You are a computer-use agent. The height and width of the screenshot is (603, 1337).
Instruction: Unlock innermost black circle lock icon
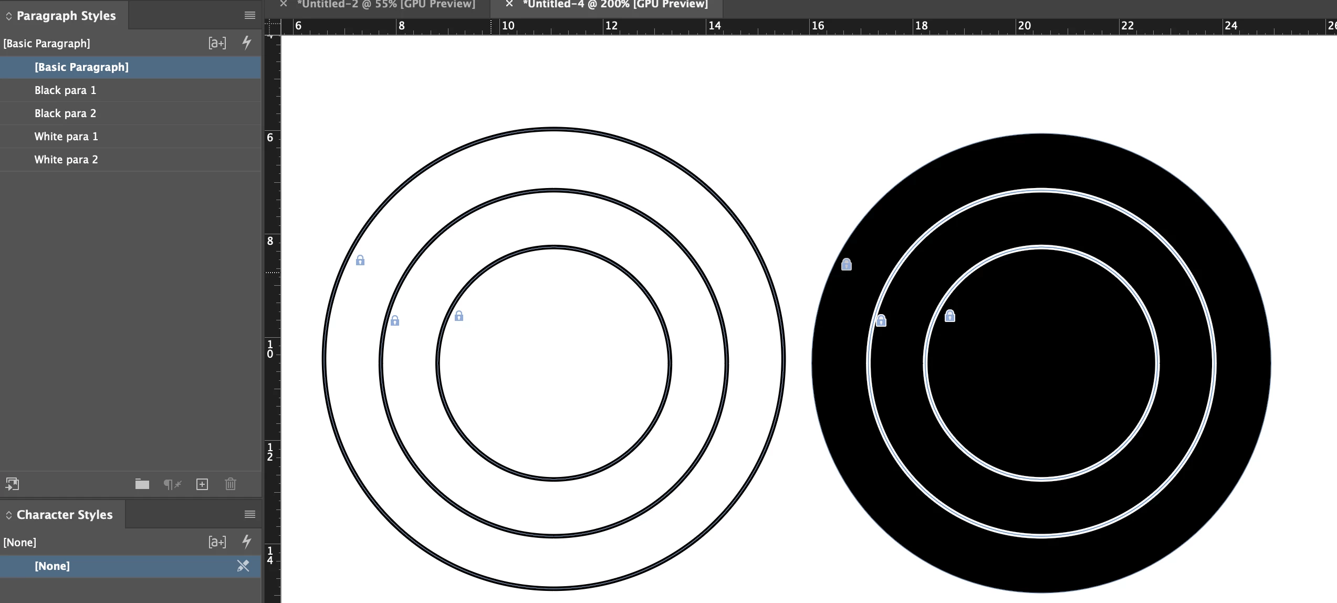(950, 316)
